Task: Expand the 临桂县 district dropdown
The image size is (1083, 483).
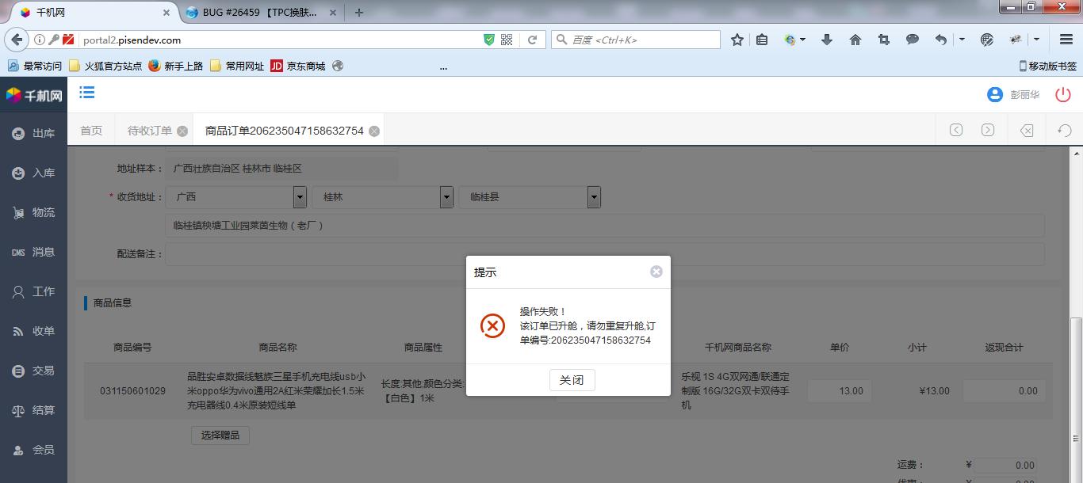Action: tap(594, 197)
